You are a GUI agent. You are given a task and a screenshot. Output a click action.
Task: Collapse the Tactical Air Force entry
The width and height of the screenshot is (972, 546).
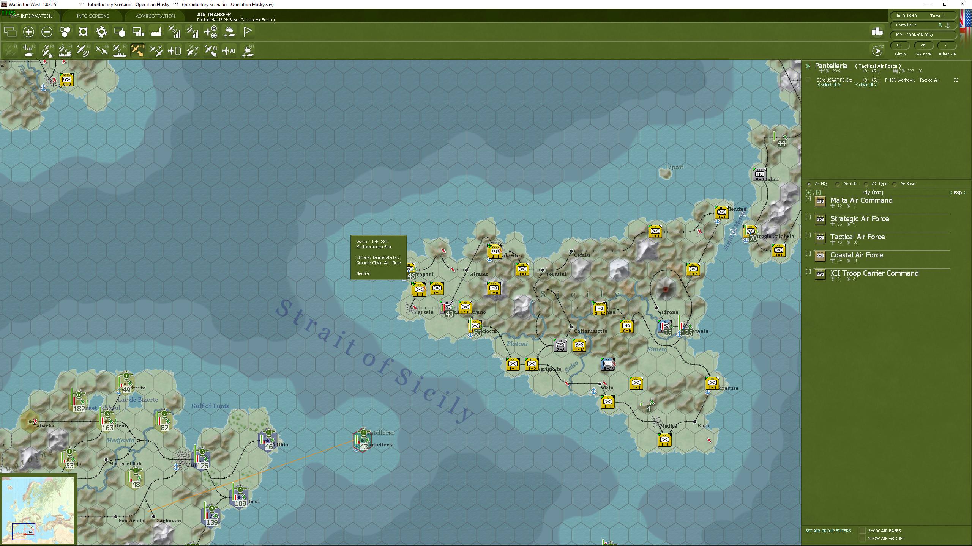coord(808,235)
